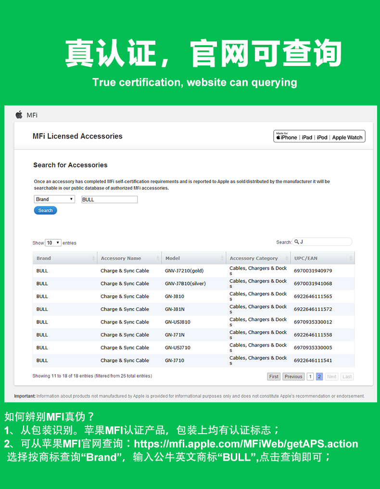
Task: Select model GN-J810 cell
Action: tap(175, 296)
